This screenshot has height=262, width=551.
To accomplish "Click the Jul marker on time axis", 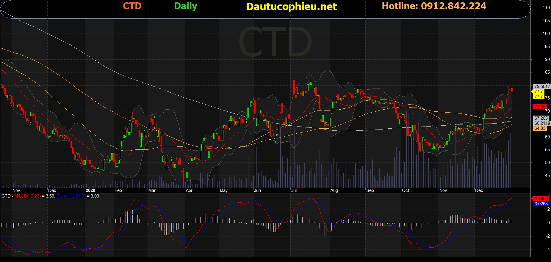I will tap(294, 190).
